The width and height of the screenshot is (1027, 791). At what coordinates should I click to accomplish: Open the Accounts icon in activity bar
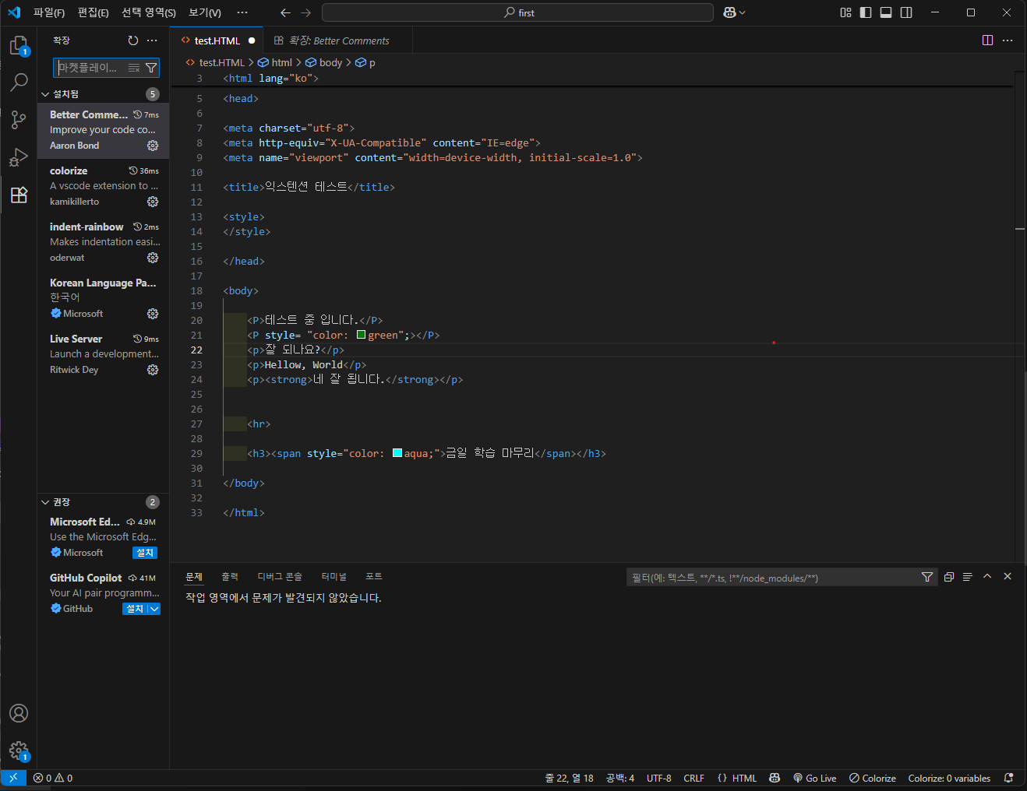tap(19, 713)
